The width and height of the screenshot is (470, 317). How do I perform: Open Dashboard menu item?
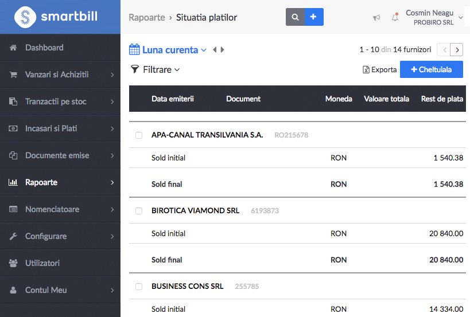60,48
